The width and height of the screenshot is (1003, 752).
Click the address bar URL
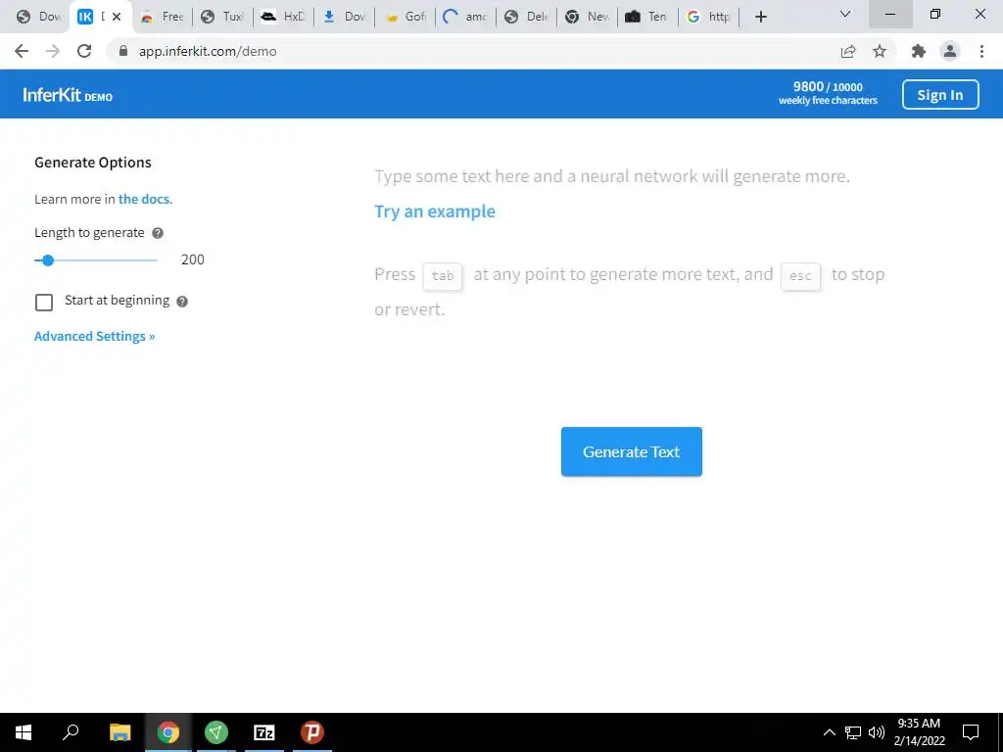(x=208, y=51)
